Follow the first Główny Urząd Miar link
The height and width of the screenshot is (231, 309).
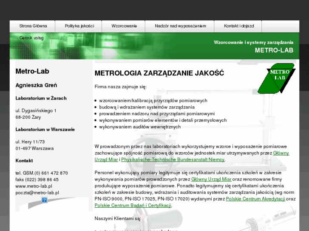pyautogui.click(x=281, y=153)
